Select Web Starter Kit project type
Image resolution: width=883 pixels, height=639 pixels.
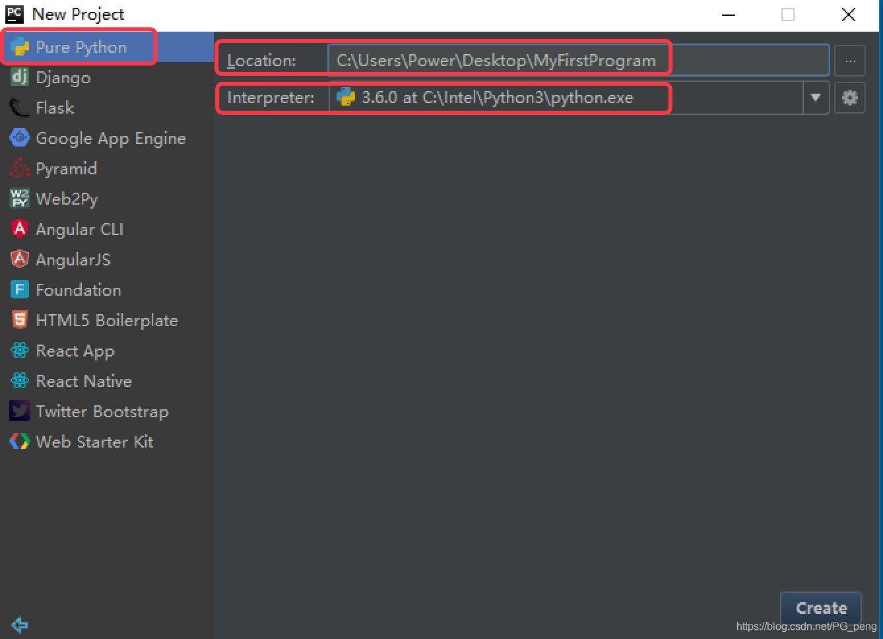click(107, 442)
